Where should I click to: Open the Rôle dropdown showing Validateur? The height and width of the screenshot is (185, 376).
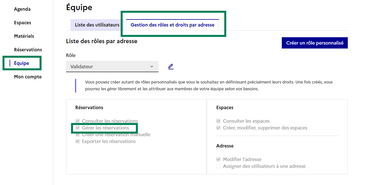[112, 67]
